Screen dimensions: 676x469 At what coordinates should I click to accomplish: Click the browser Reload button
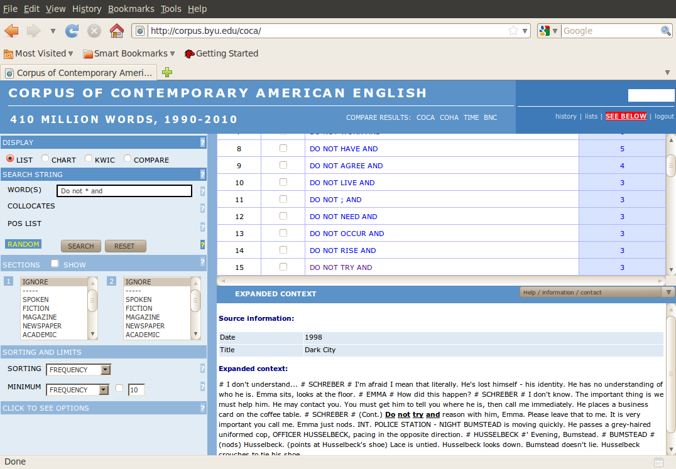[x=72, y=31]
